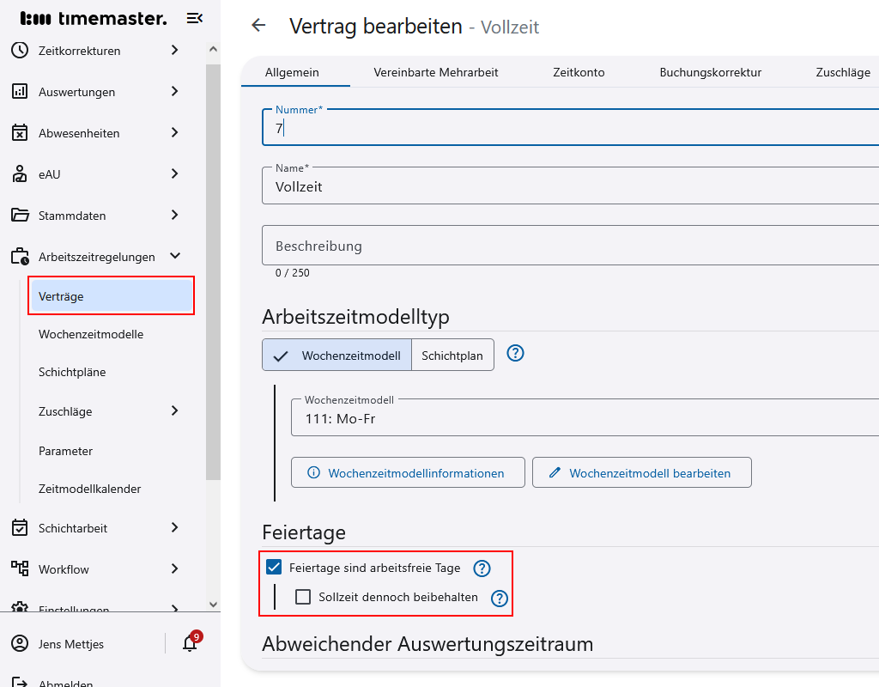The height and width of the screenshot is (687, 879).
Task: Click the eAU sidebar icon
Action: pos(19,173)
